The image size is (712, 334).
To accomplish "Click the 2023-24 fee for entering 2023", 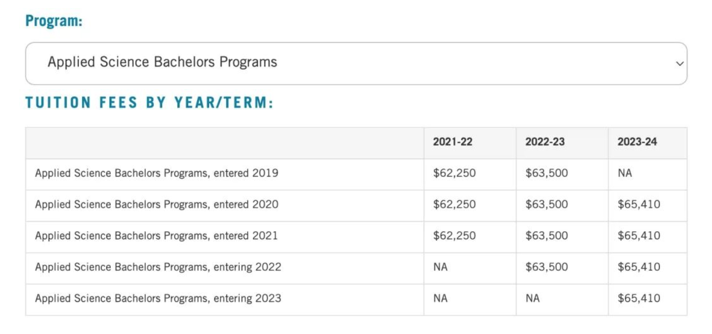I will pyautogui.click(x=639, y=299).
